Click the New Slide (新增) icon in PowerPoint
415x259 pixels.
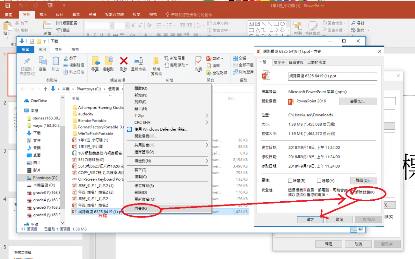point(47,25)
